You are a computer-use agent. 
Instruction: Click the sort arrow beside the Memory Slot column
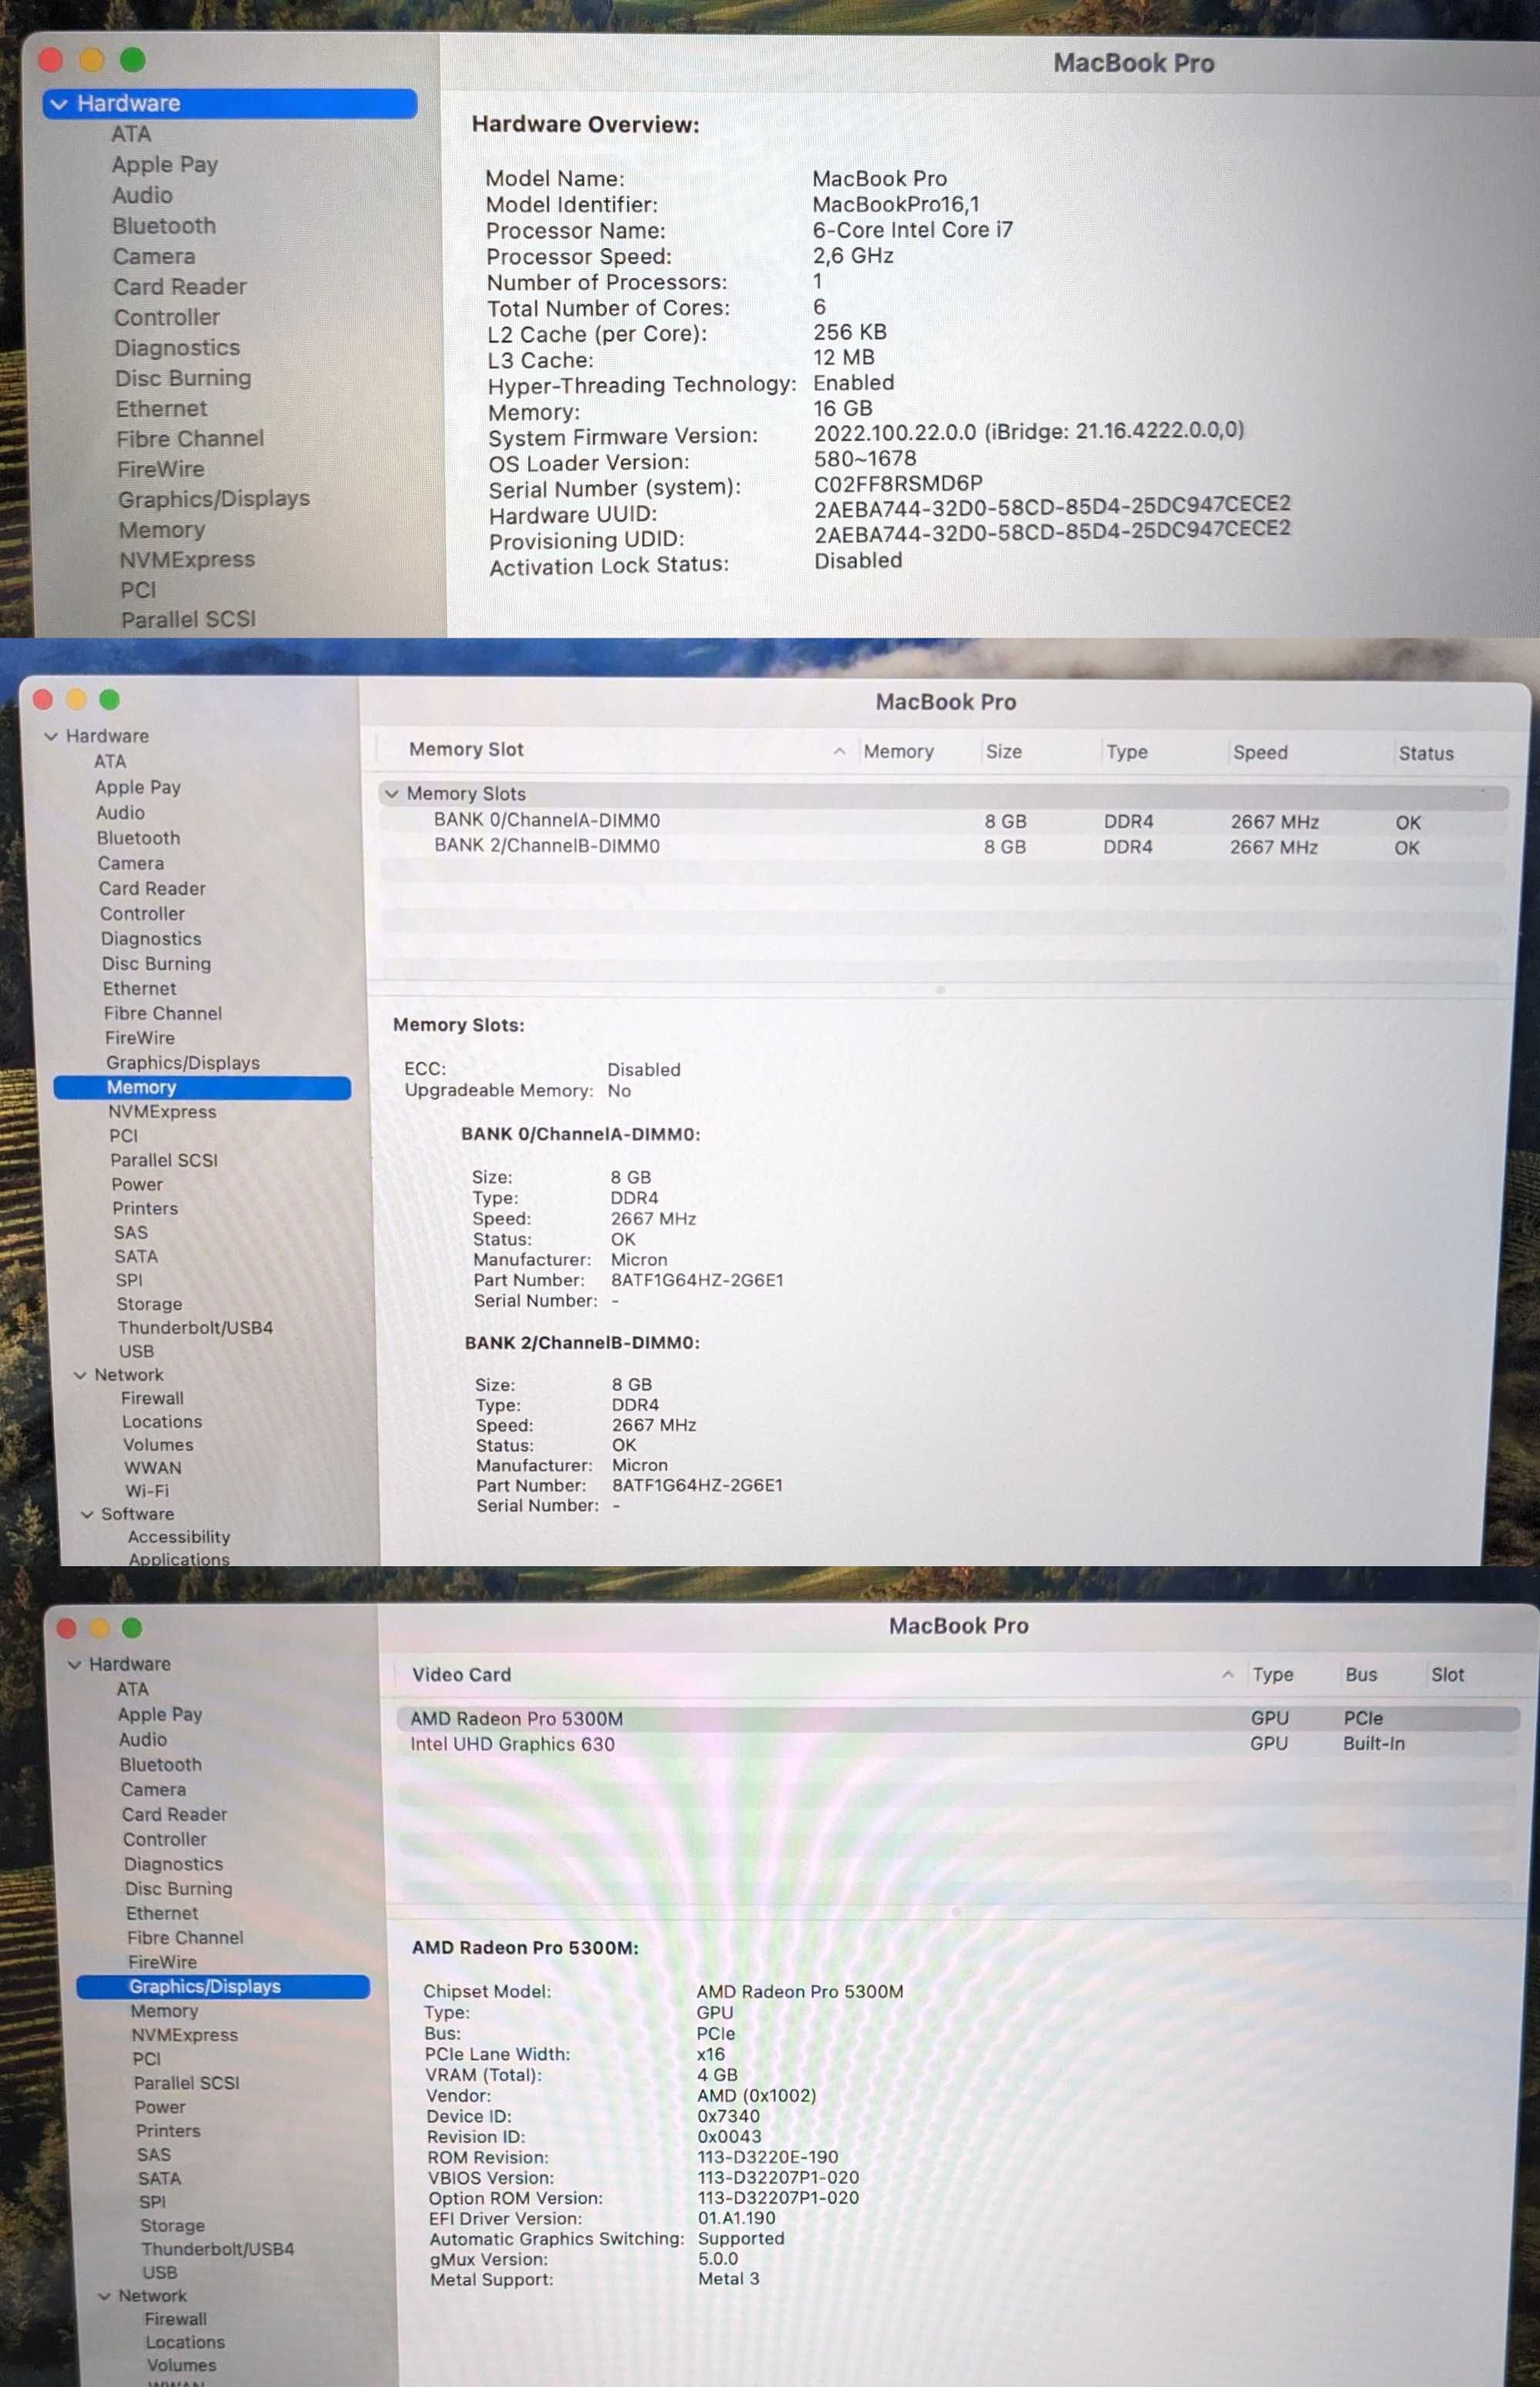pyautogui.click(x=839, y=751)
